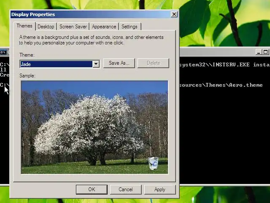
Task: Click 'INSTSRV.EXE' text in command prompt
Action: 231,65
